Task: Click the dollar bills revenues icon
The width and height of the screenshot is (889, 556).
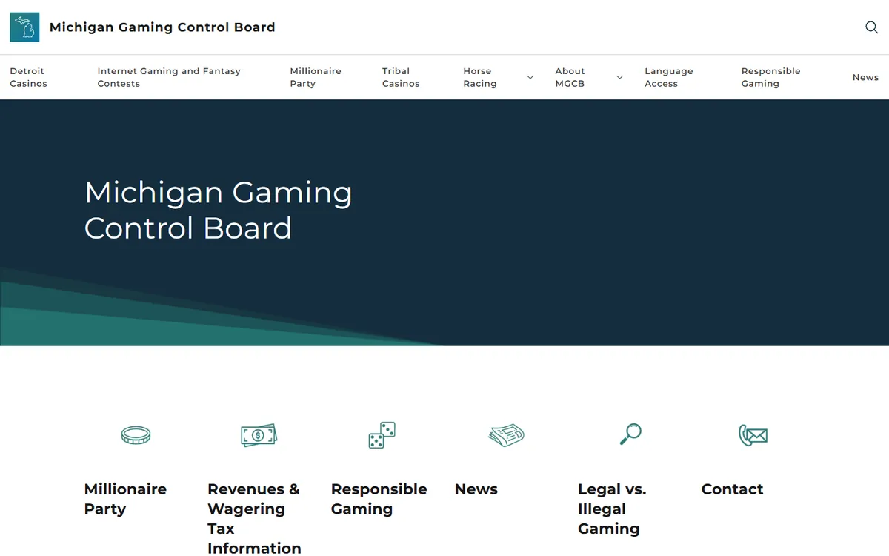Action: tap(259, 435)
